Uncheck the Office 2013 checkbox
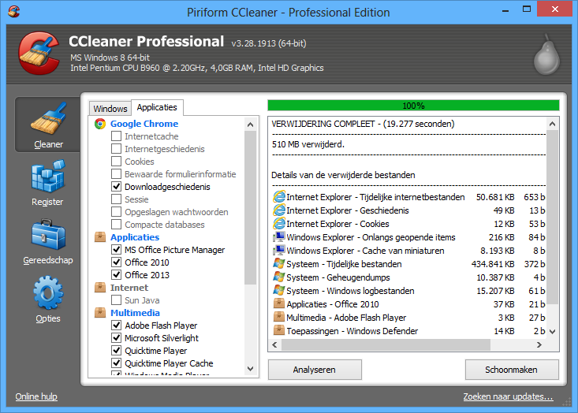The height and width of the screenshot is (413, 578). click(x=117, y=274)
